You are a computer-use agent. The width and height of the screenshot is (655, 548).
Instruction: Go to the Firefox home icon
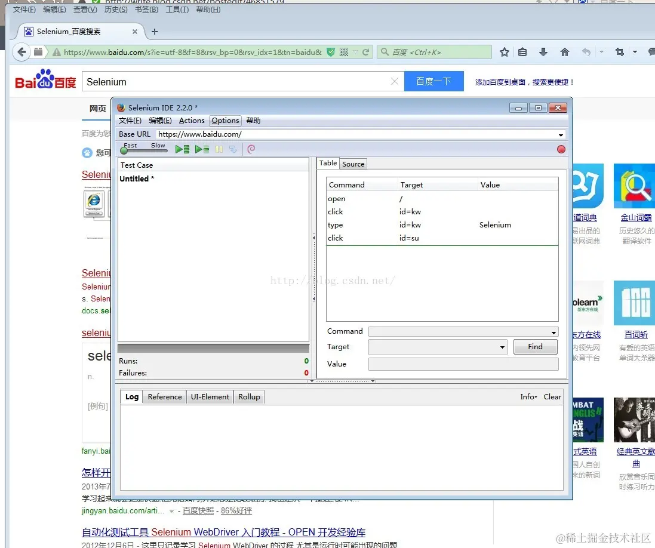tap(565, 52)
